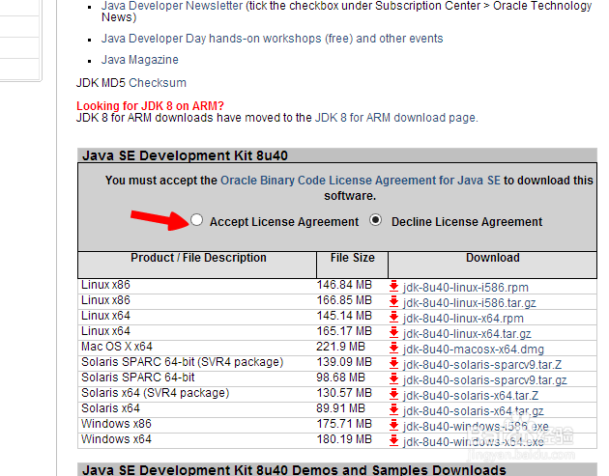Image resolution: width=609 pixels, height=476 pixels.
Task: Click download arrow icon for jdk-8u40-macosx-x64.dmg
Action: (x=393, y=348)
